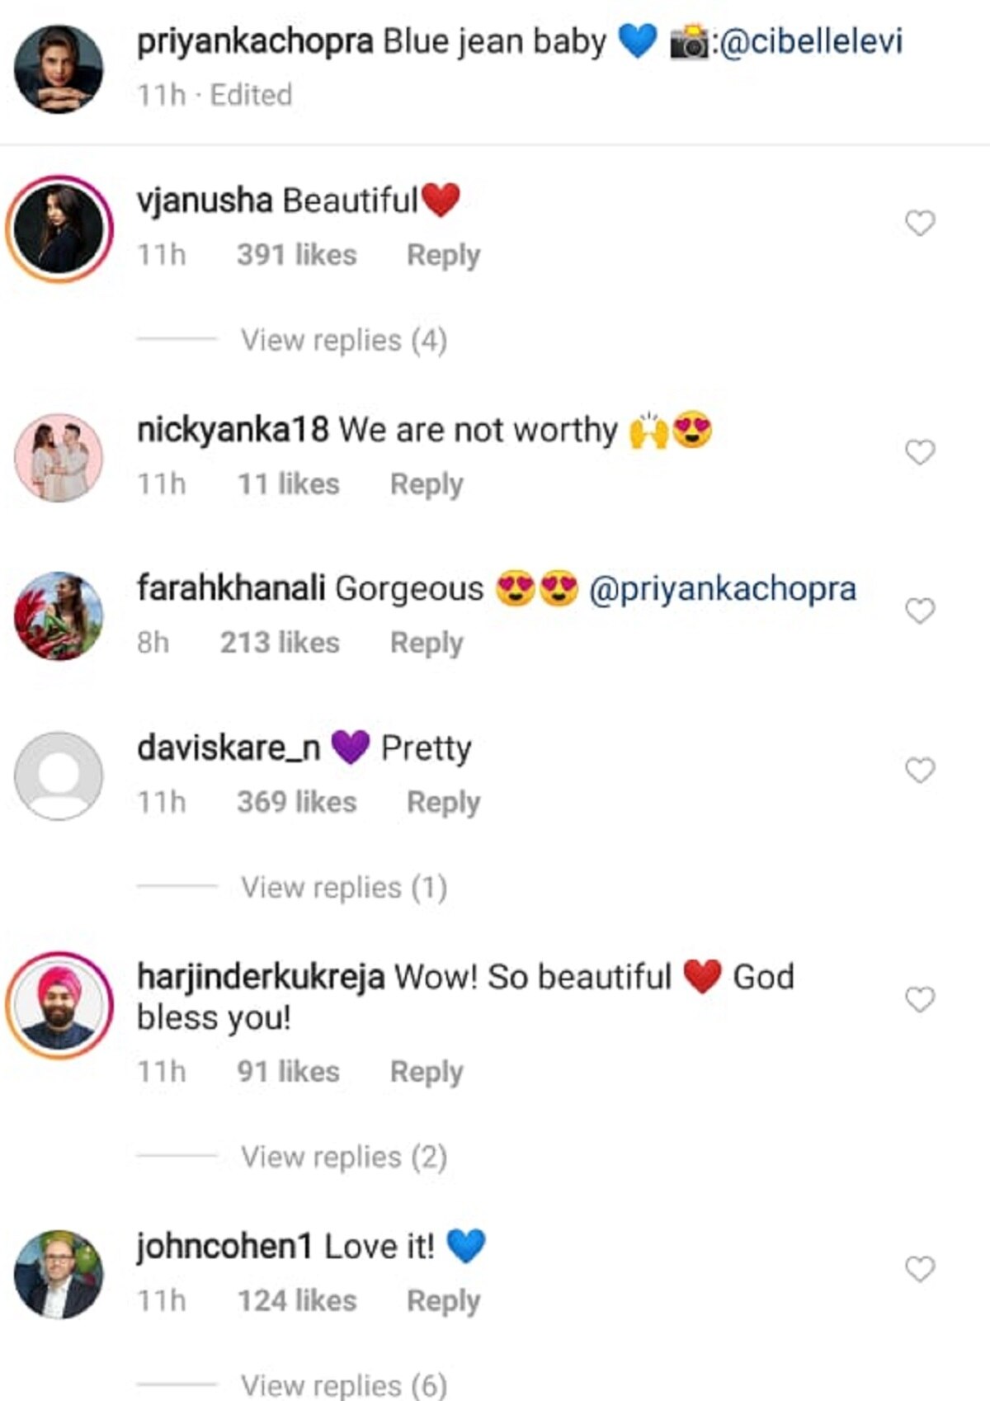Expand the 4 replies under vjanusha
The height and width of the screenshot is (1401, 990).
343,340
